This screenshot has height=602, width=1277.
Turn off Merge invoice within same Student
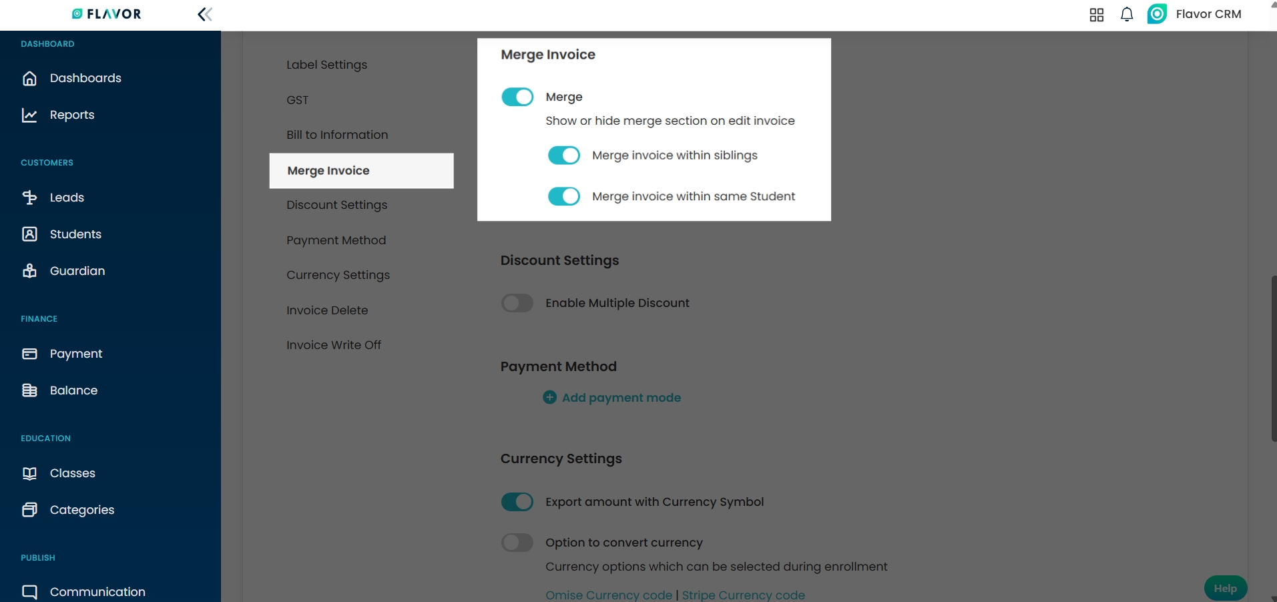pos(564,196)
